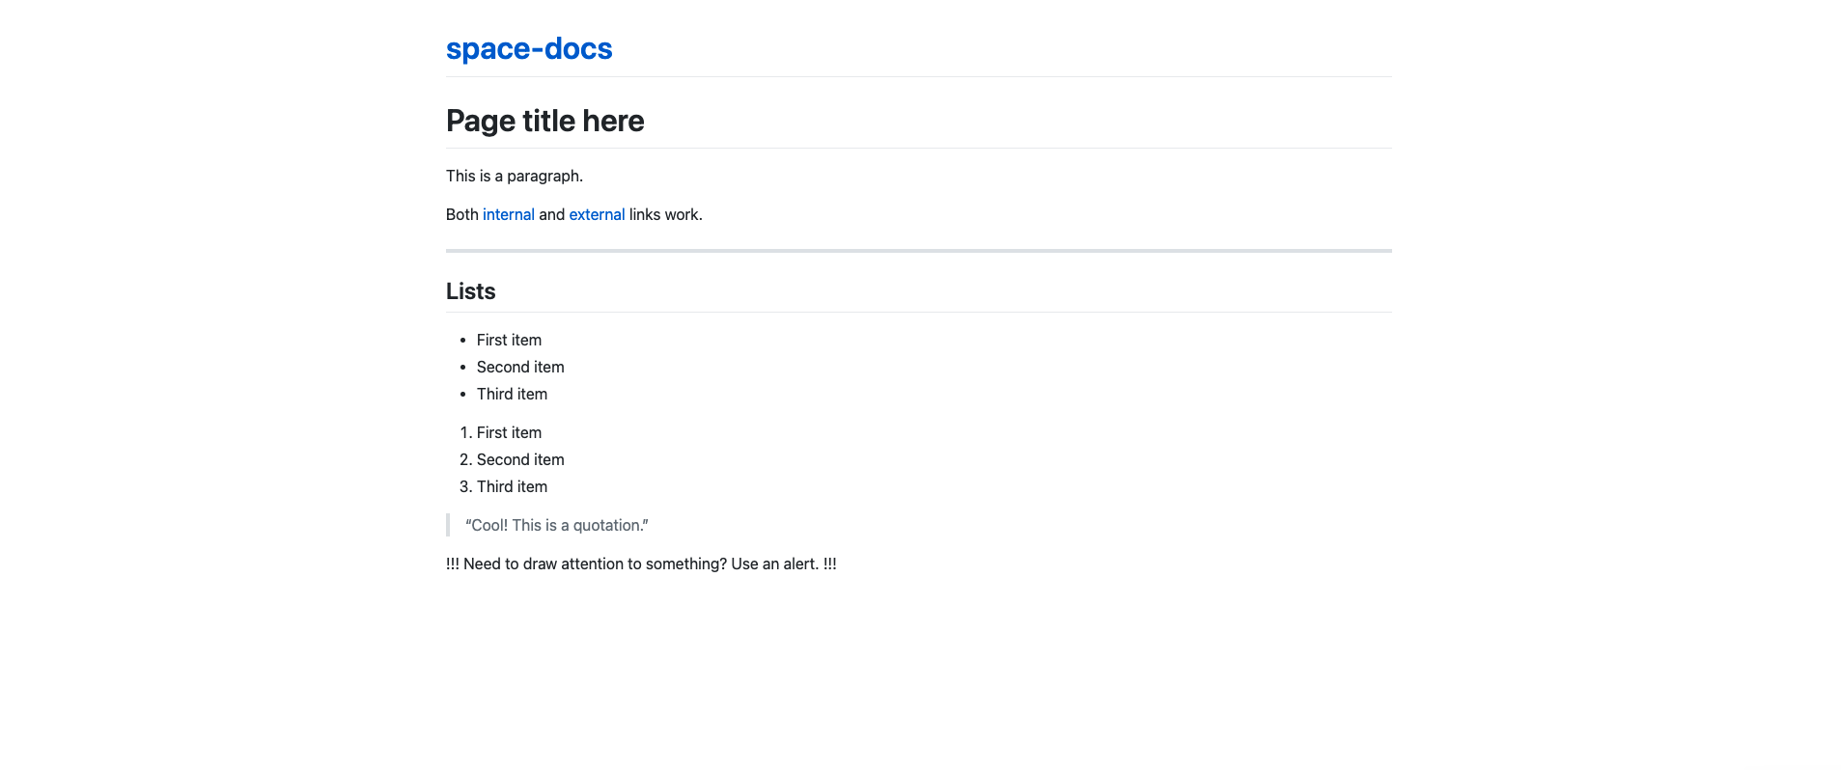
Task: Click the Lists section heading
Action: [x=470, y=290]
